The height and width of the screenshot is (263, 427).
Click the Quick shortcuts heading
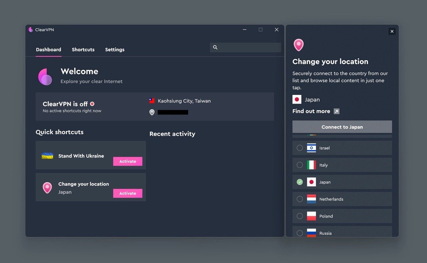coord(60,132)
